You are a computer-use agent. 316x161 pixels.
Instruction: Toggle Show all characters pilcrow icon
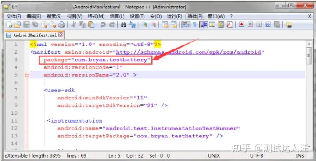(x=194, y=24)
